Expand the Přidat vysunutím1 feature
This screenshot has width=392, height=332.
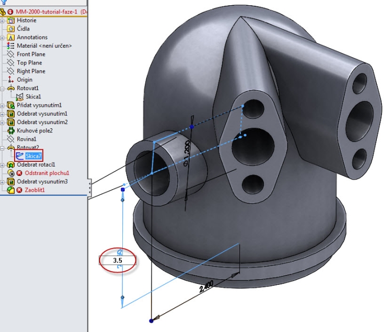pyautogui.click(x=3, y=105)
